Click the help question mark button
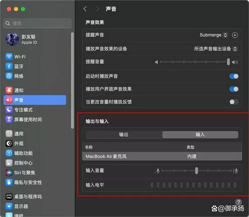The height and width of the screenshot is (217, 249). click(x=239, y=202)
